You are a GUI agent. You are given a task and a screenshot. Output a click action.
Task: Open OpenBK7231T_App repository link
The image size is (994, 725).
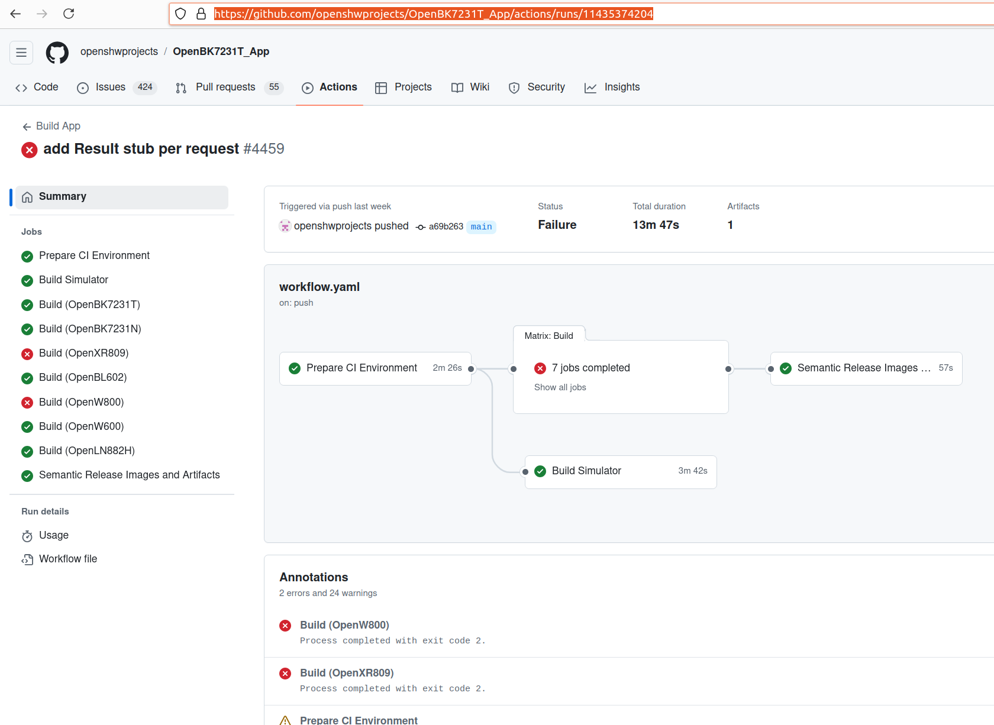click(x=221, y=51)
